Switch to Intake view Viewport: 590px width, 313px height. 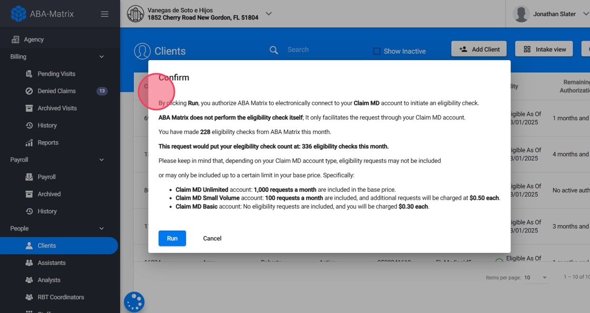(544, 49)
